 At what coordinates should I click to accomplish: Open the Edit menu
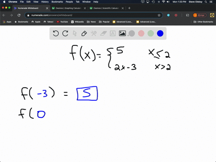28,2
